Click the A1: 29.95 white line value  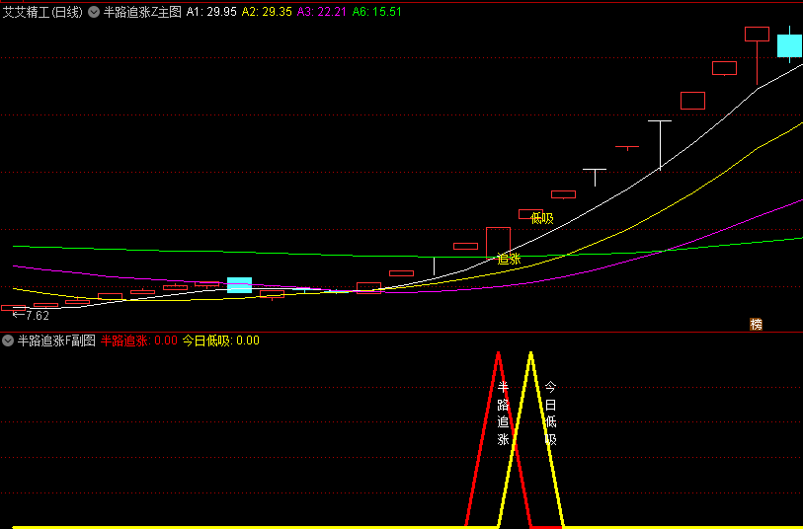tap(211, 12)
